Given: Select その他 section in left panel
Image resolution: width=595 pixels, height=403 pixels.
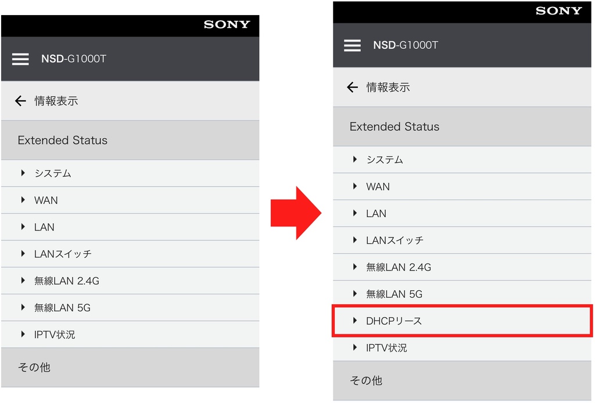Looking at the screenshot, I should pyautogui.click(x=130, y=368).
